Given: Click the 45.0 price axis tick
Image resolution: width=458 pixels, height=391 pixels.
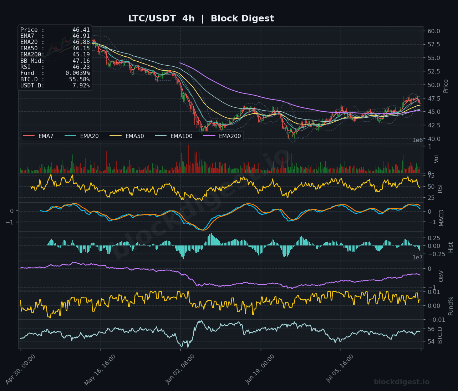Looking at the screenshot, I should (433, 112).
